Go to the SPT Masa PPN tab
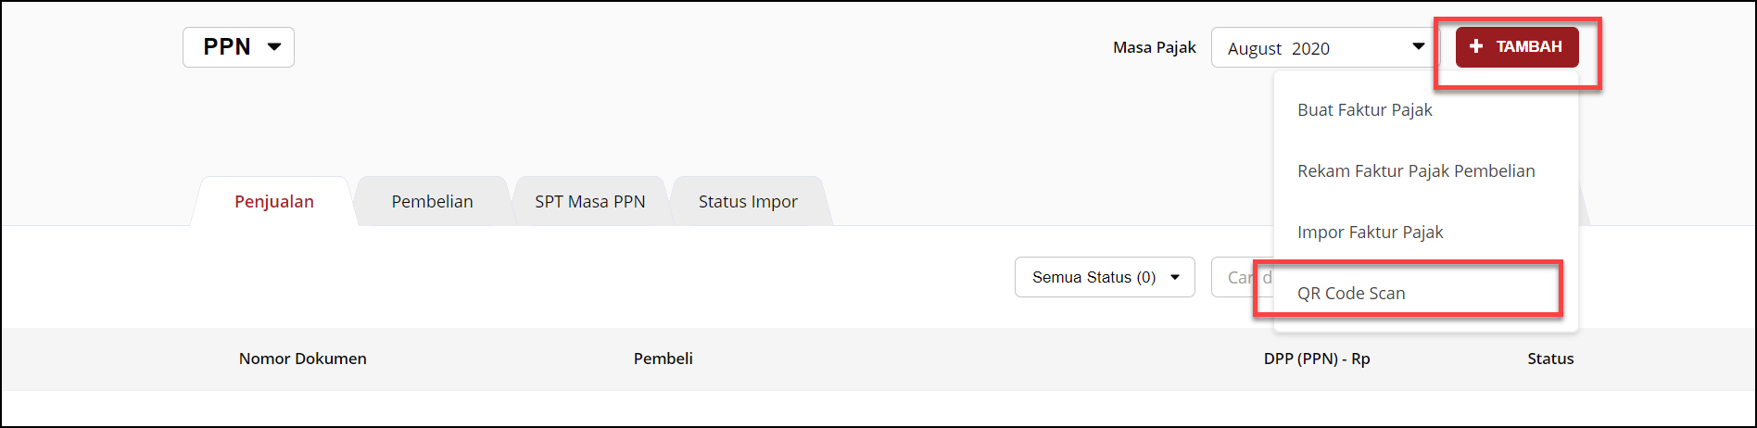Viewport: 1757px width, 428px height. coord(589,202)
